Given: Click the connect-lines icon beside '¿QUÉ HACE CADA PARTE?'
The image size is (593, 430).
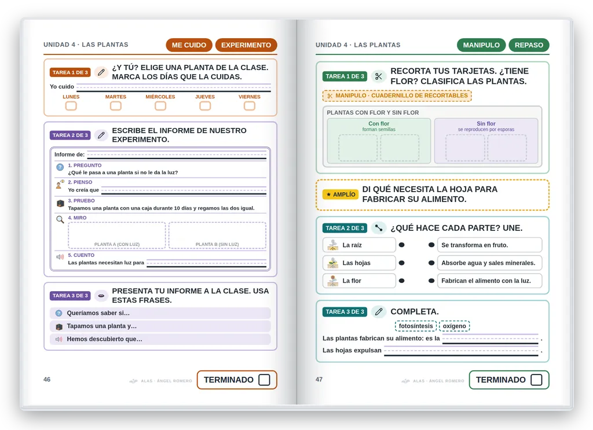Looking at the screenshot, I should pos(378,228).
